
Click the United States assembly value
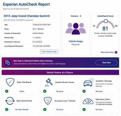pos(38,33)
